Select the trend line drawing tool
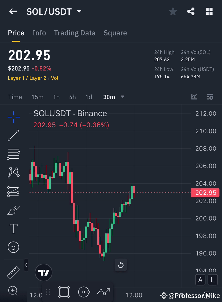222x302 pixels. (13, 136)
